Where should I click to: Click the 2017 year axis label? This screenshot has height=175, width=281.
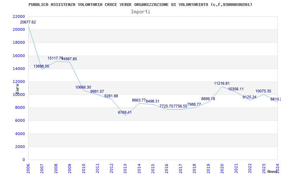pos(181,168)
